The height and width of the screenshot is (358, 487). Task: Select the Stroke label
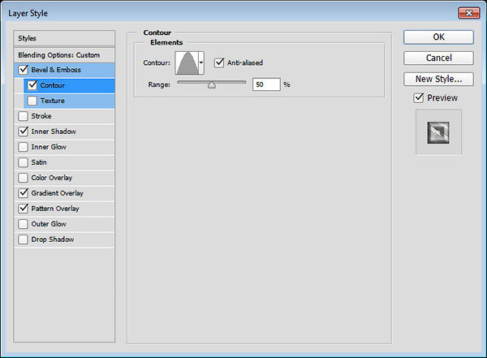(x=41, y=116)
